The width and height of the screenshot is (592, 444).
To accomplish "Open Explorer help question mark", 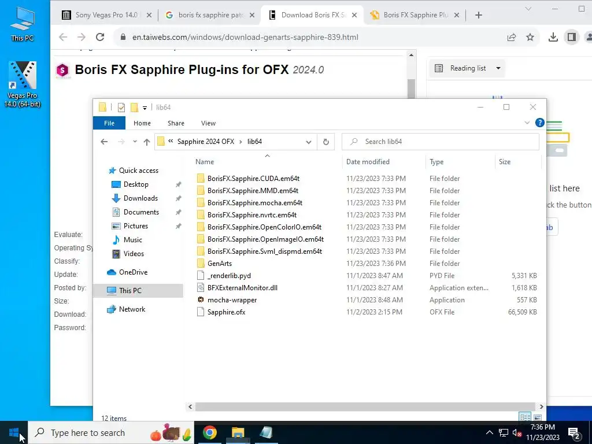I will pyautogui.click(x=540, y=123).
